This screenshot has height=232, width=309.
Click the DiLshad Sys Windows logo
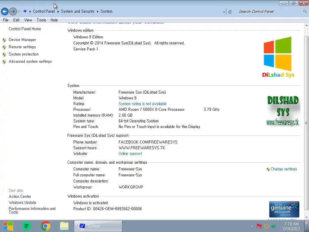point(278,57)
